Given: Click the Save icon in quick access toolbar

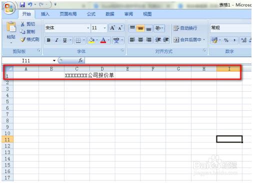Looking at the screenshot, I should tap(22, 5).
